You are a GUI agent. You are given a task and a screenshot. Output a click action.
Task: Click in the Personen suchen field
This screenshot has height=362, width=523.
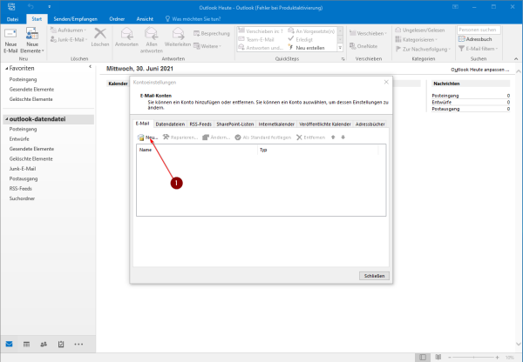pyautogui.click(x=479, y=30)
